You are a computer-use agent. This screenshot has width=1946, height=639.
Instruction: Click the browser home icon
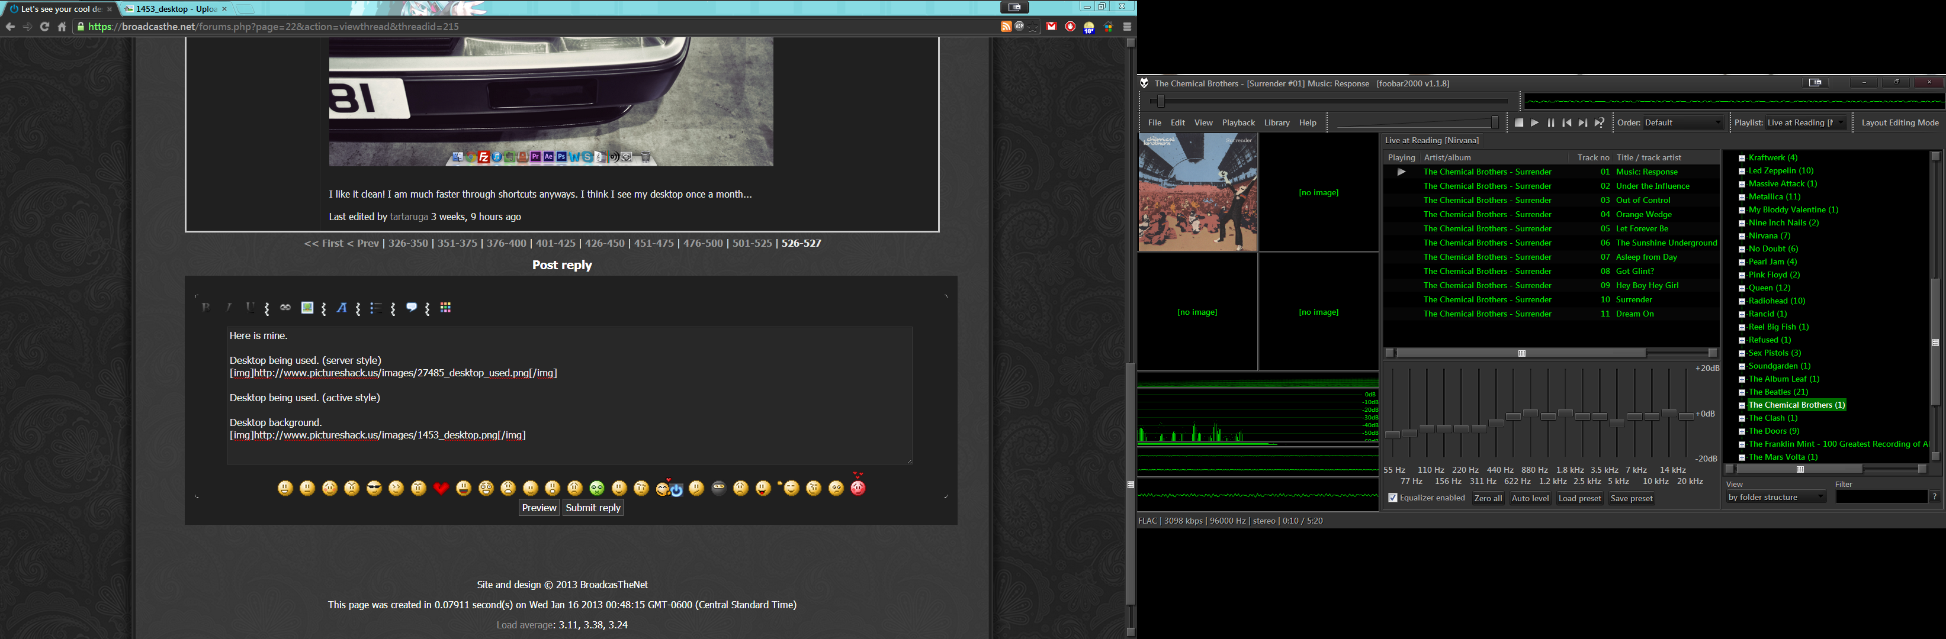pyautogui.click(x=62, y=27)
